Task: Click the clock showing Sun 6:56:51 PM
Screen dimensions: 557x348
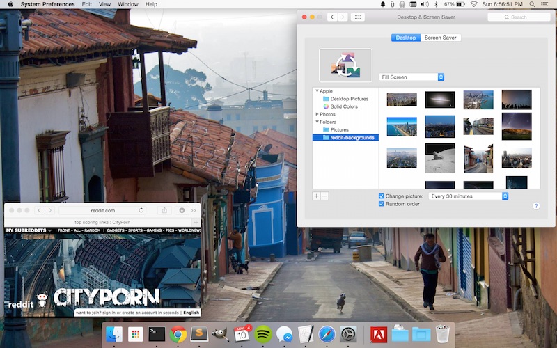Action: point(502,4)
